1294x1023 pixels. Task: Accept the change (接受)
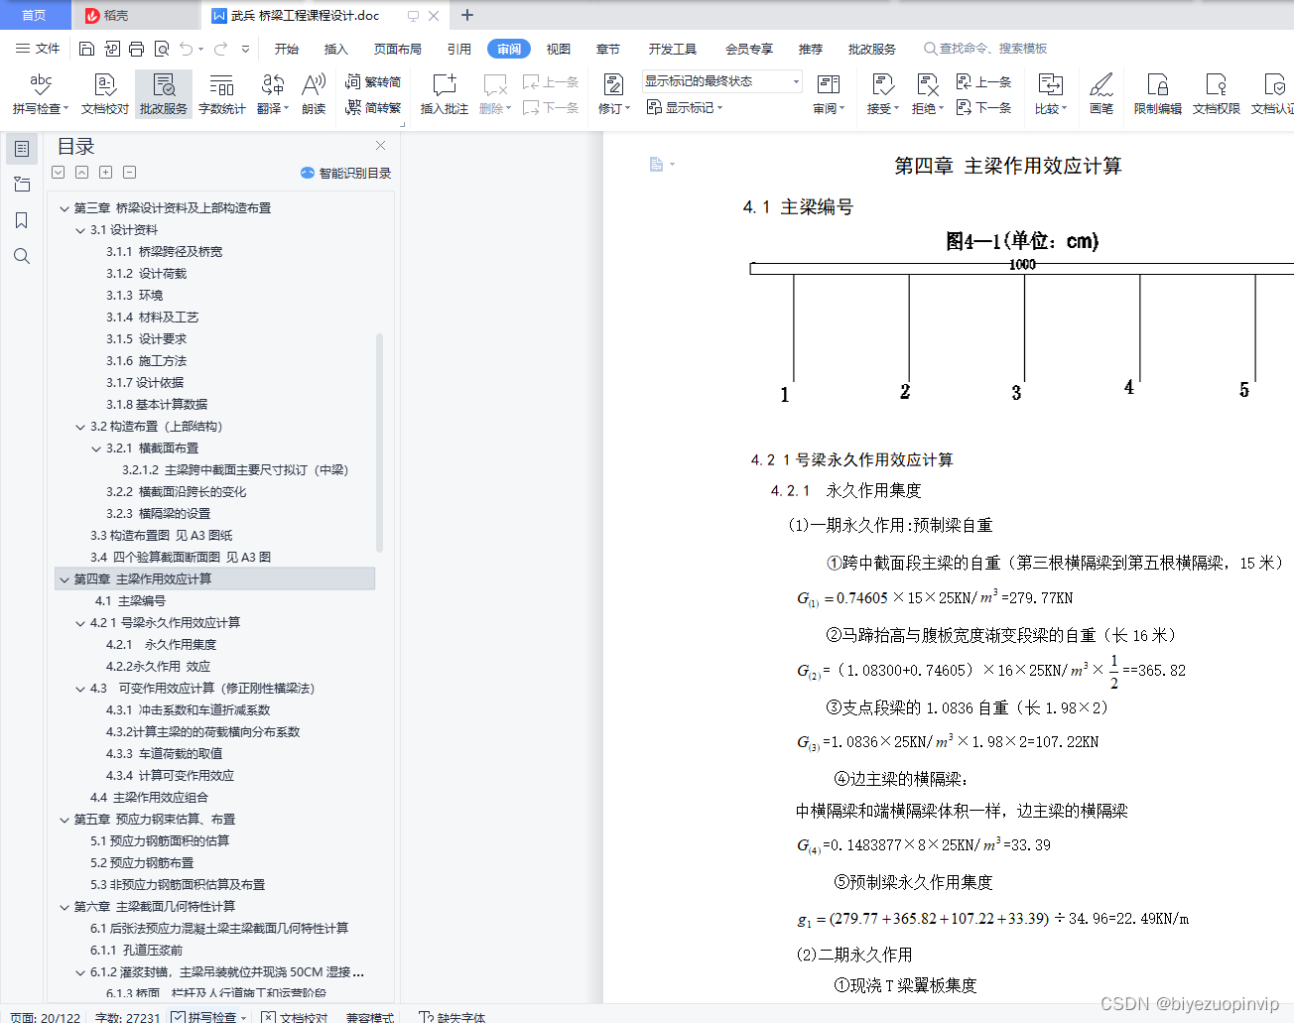882,94
